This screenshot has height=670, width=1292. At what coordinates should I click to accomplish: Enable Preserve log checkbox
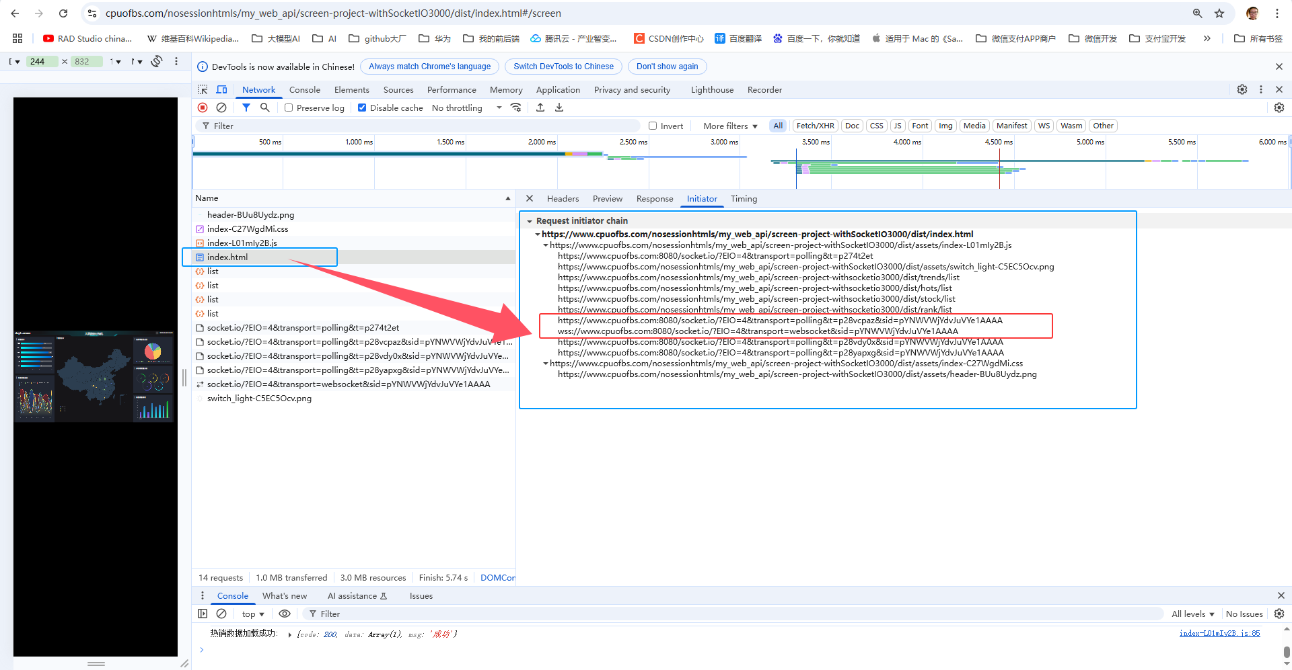point(289,108)
